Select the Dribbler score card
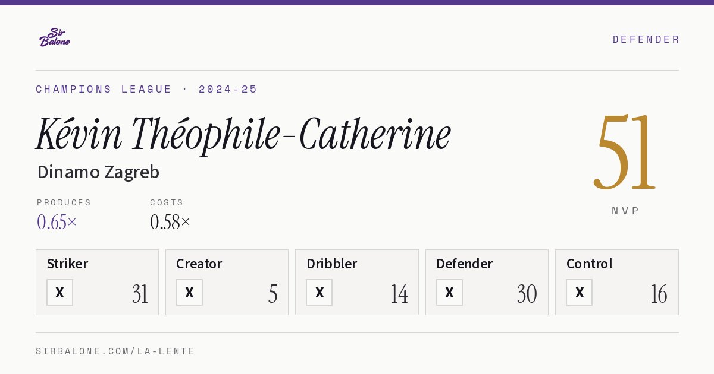 pyautogui.click(x=357, y=282)
